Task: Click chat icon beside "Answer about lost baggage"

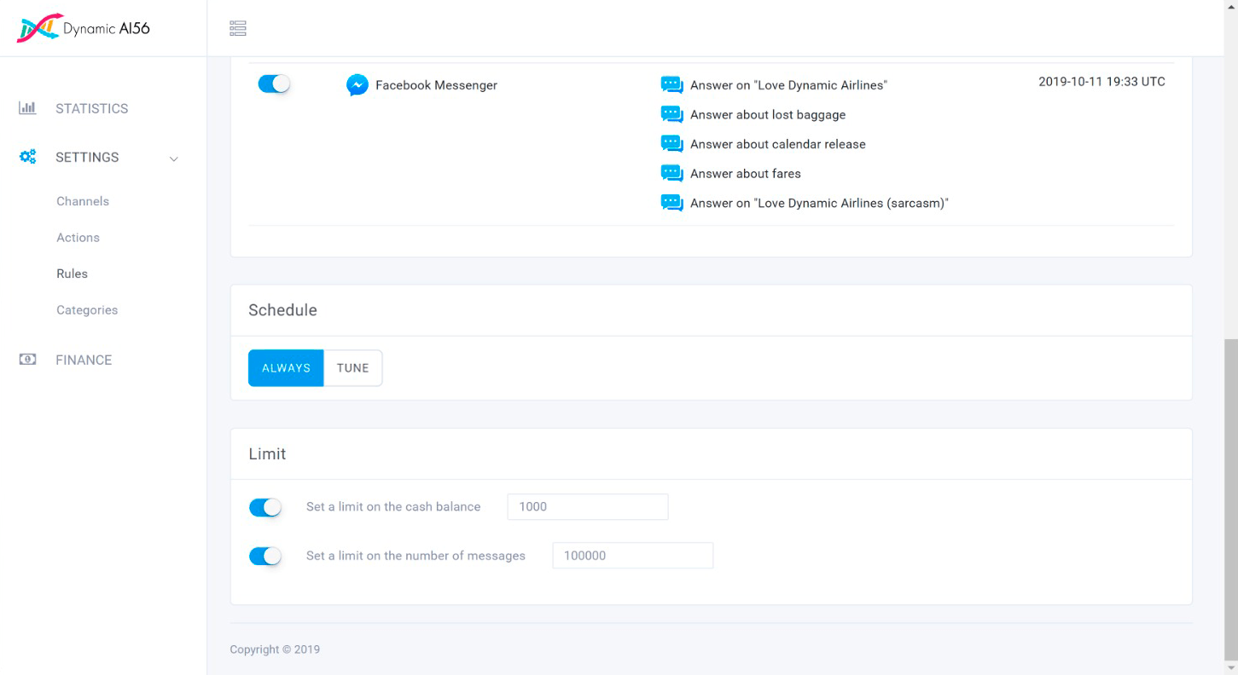Action: coord(672,115)
